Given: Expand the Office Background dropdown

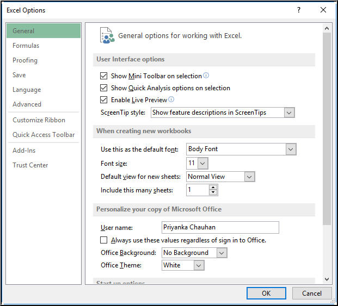Looking at the screenshot, I should [222, 253].
